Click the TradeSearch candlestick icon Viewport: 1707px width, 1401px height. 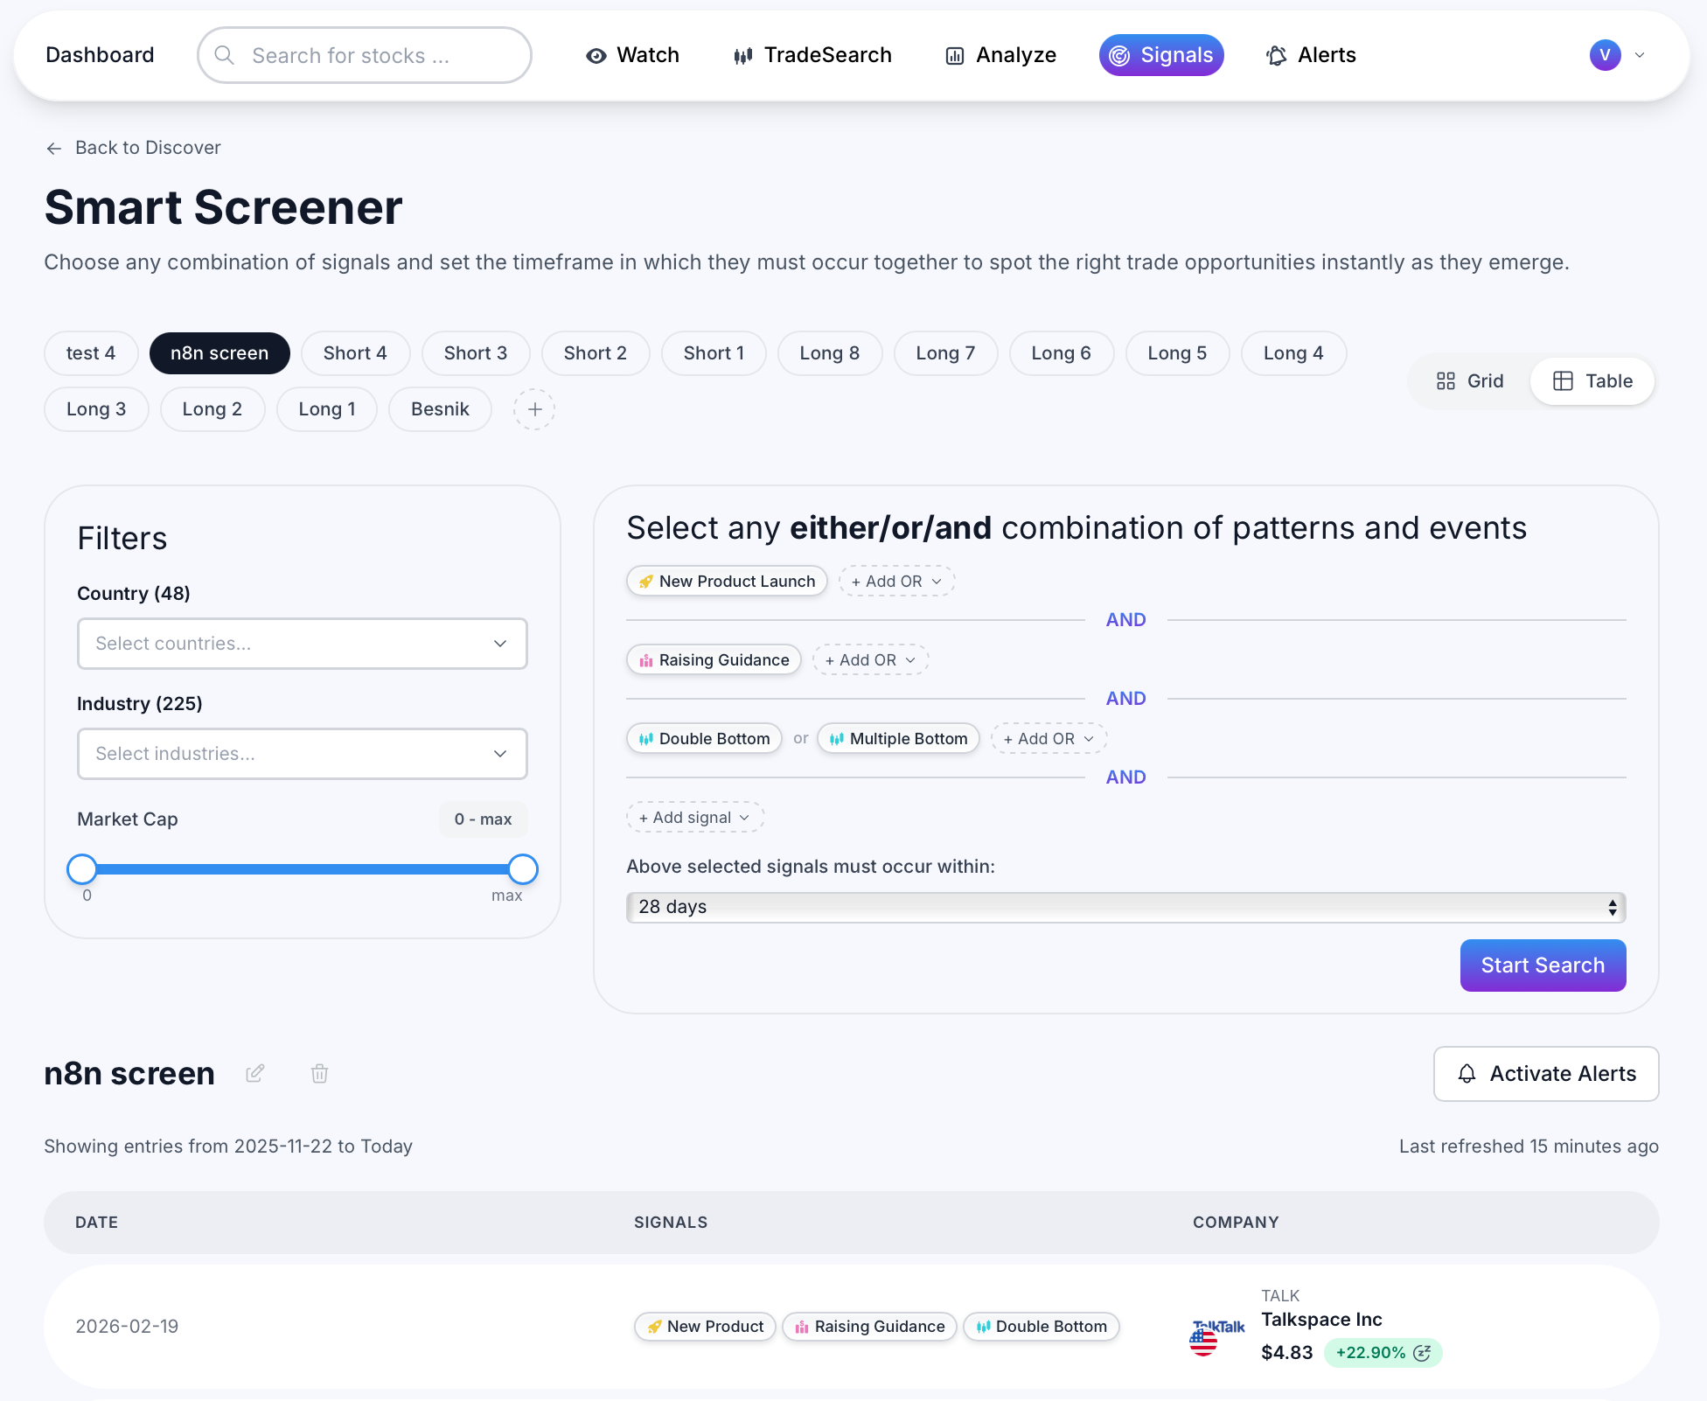(742, 55)
